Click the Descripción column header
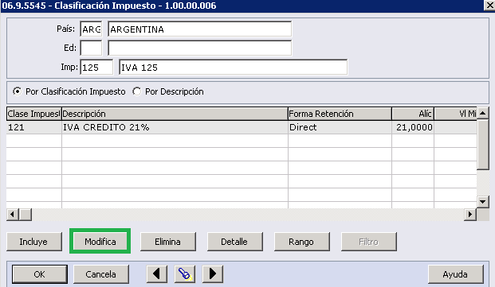The image size is (495, 287). click(x=175, y=114)
